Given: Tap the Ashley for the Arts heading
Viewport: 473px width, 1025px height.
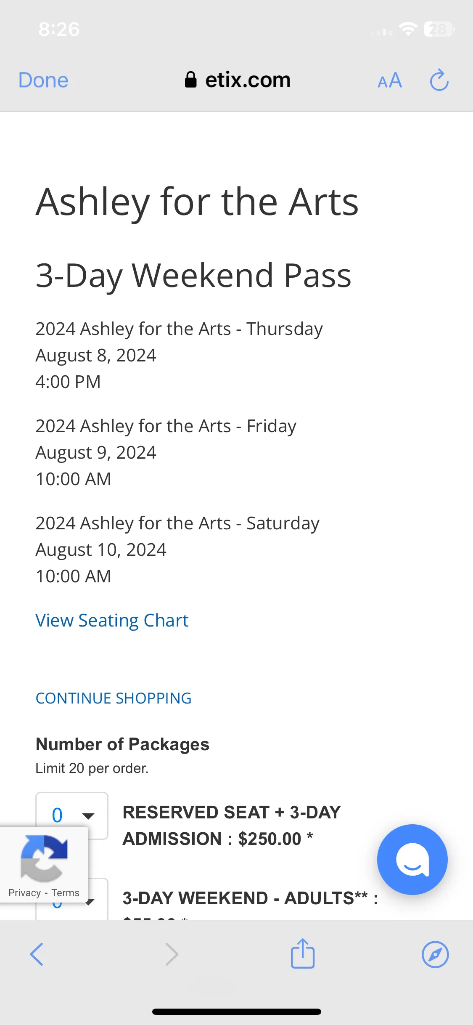Looking at the screenshot, I should pos(197,202).
